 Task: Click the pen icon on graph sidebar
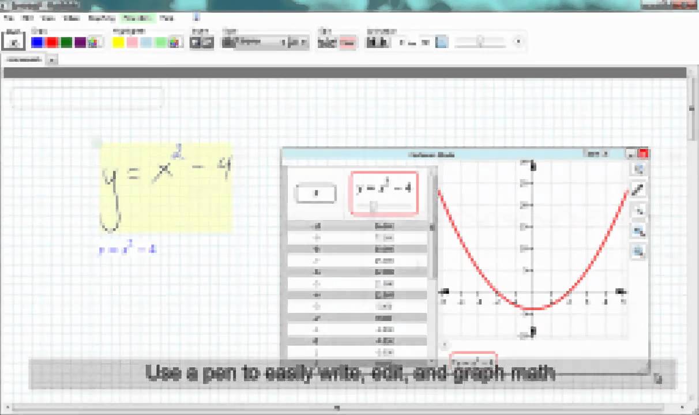638,190
